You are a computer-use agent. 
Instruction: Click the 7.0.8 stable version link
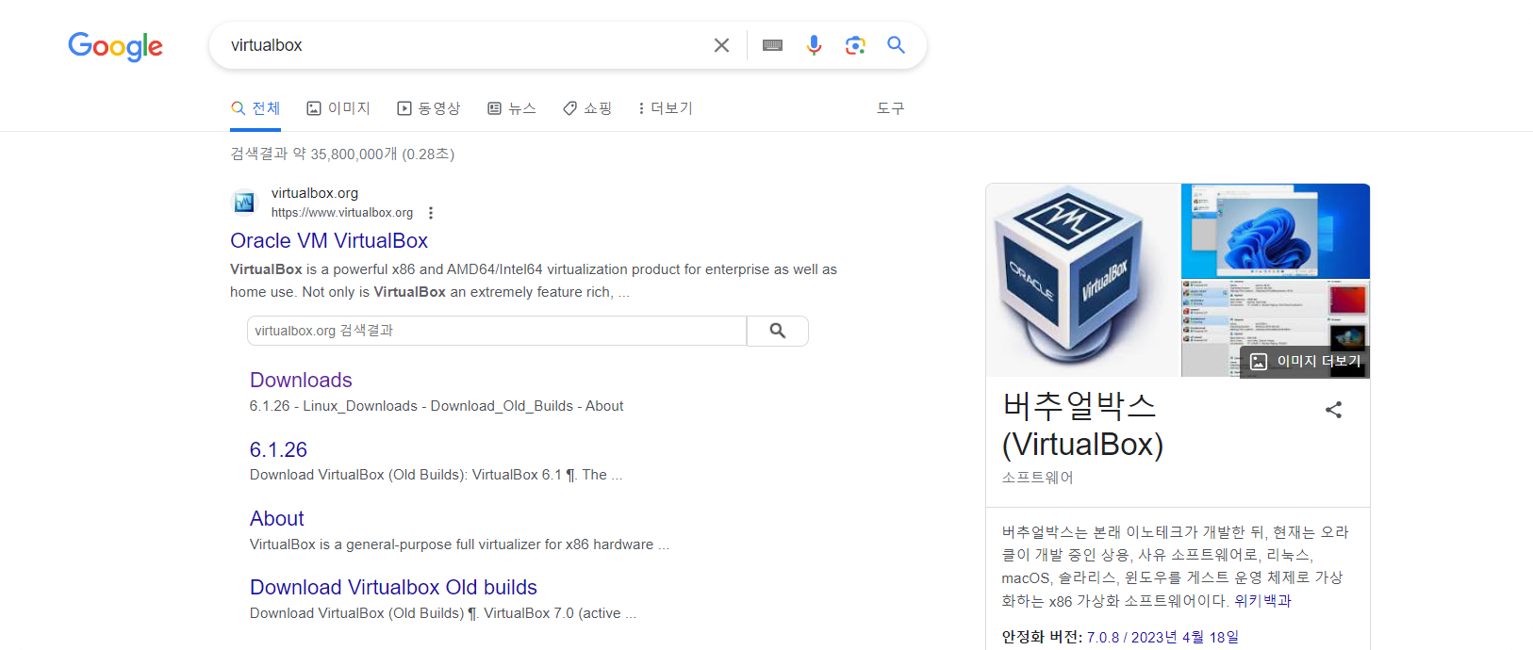[x=1103, y=638]
